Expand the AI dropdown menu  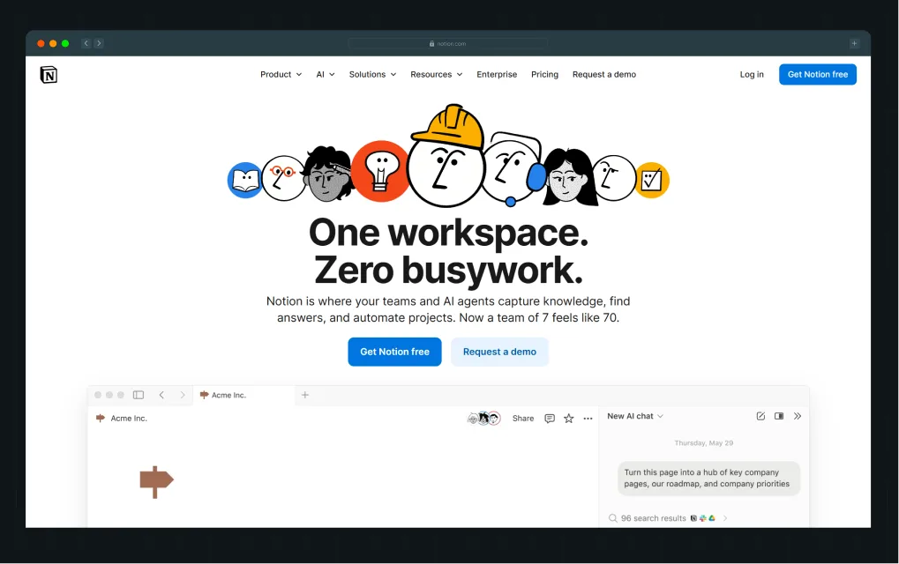325,74
